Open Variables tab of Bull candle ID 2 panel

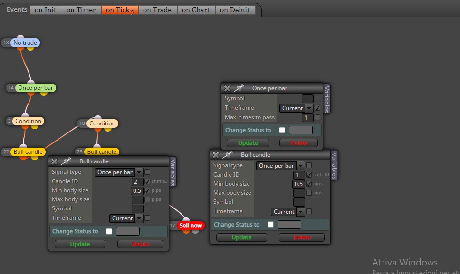pyautogui.click(x=172, y=172)
